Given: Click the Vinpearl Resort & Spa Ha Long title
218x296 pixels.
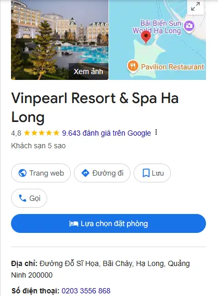Looking at the screenshot, I should pyautogui.click(x=95, y=108).
